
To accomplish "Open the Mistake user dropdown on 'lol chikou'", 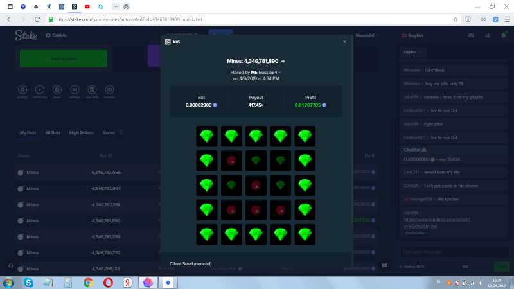I will tap(421, 70).
